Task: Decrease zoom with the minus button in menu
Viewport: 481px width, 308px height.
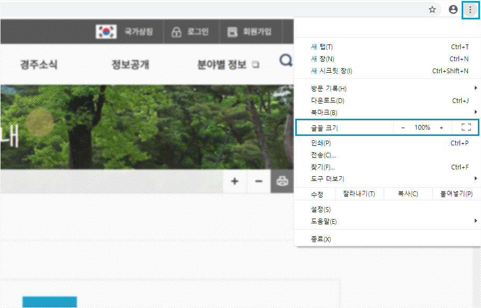Action: [403, 128]
